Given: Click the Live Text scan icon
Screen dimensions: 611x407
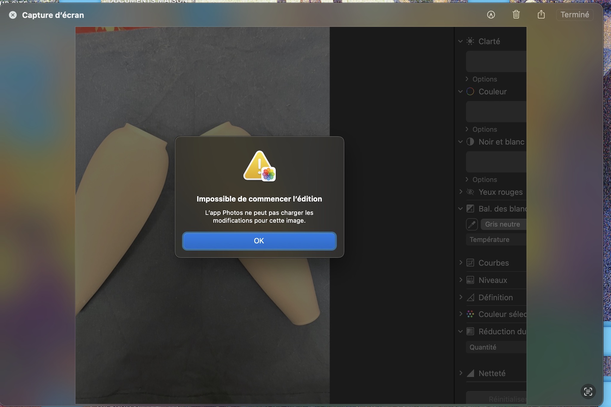Looking at the screenshot, I should coord(588,391).
